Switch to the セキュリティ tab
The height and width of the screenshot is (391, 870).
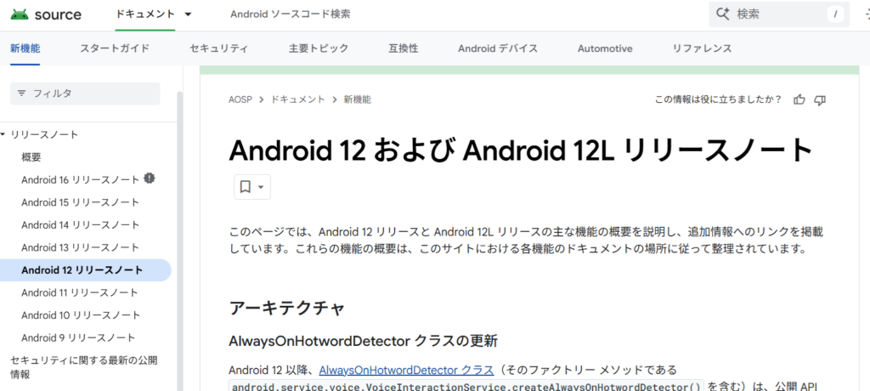pos(219,48)
